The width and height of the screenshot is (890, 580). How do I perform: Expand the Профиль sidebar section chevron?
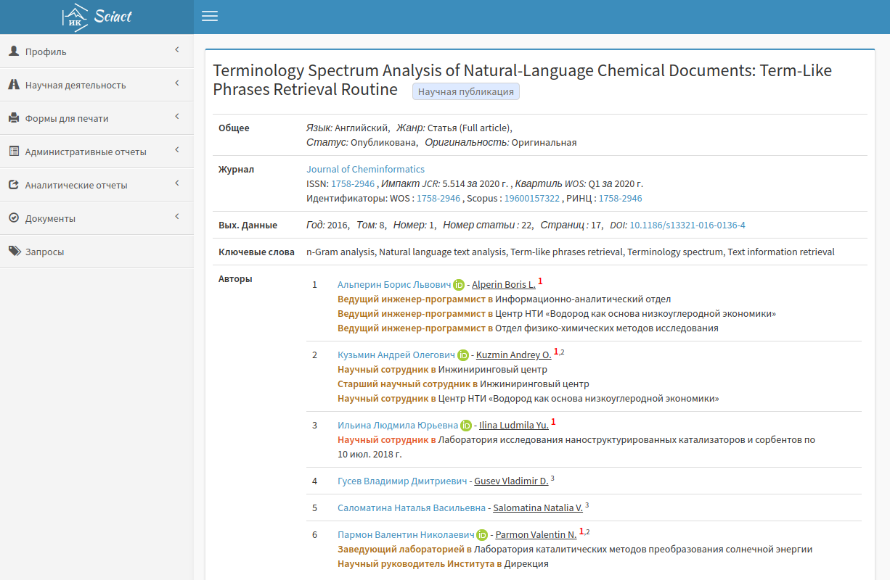coord(177,50)
